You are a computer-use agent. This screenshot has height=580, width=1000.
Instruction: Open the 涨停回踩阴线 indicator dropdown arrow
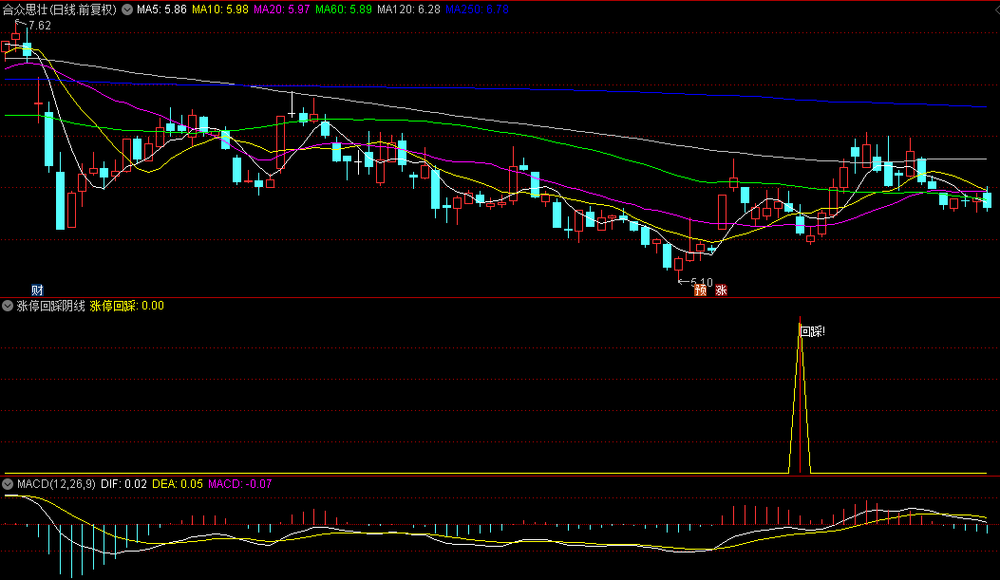8,306
